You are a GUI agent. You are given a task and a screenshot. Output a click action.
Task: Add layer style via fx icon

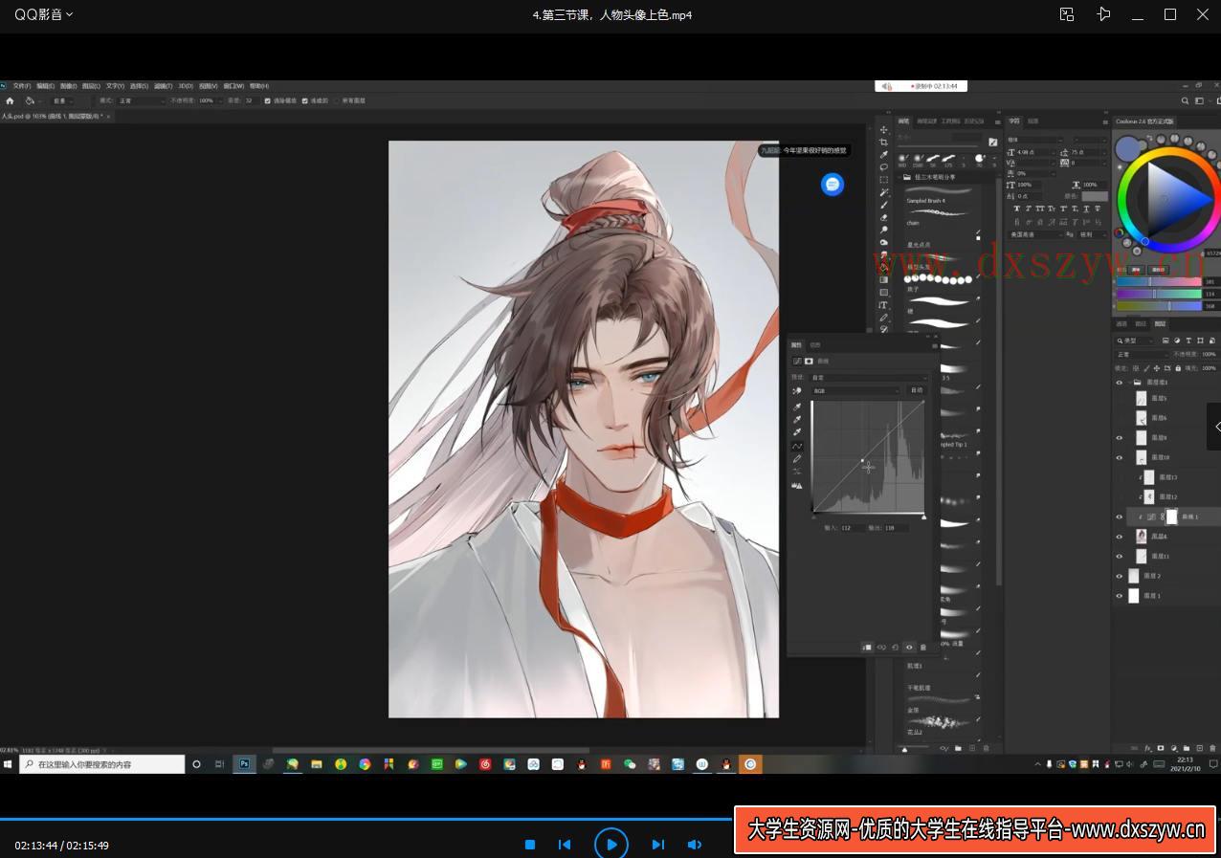tap(1147, 748)
